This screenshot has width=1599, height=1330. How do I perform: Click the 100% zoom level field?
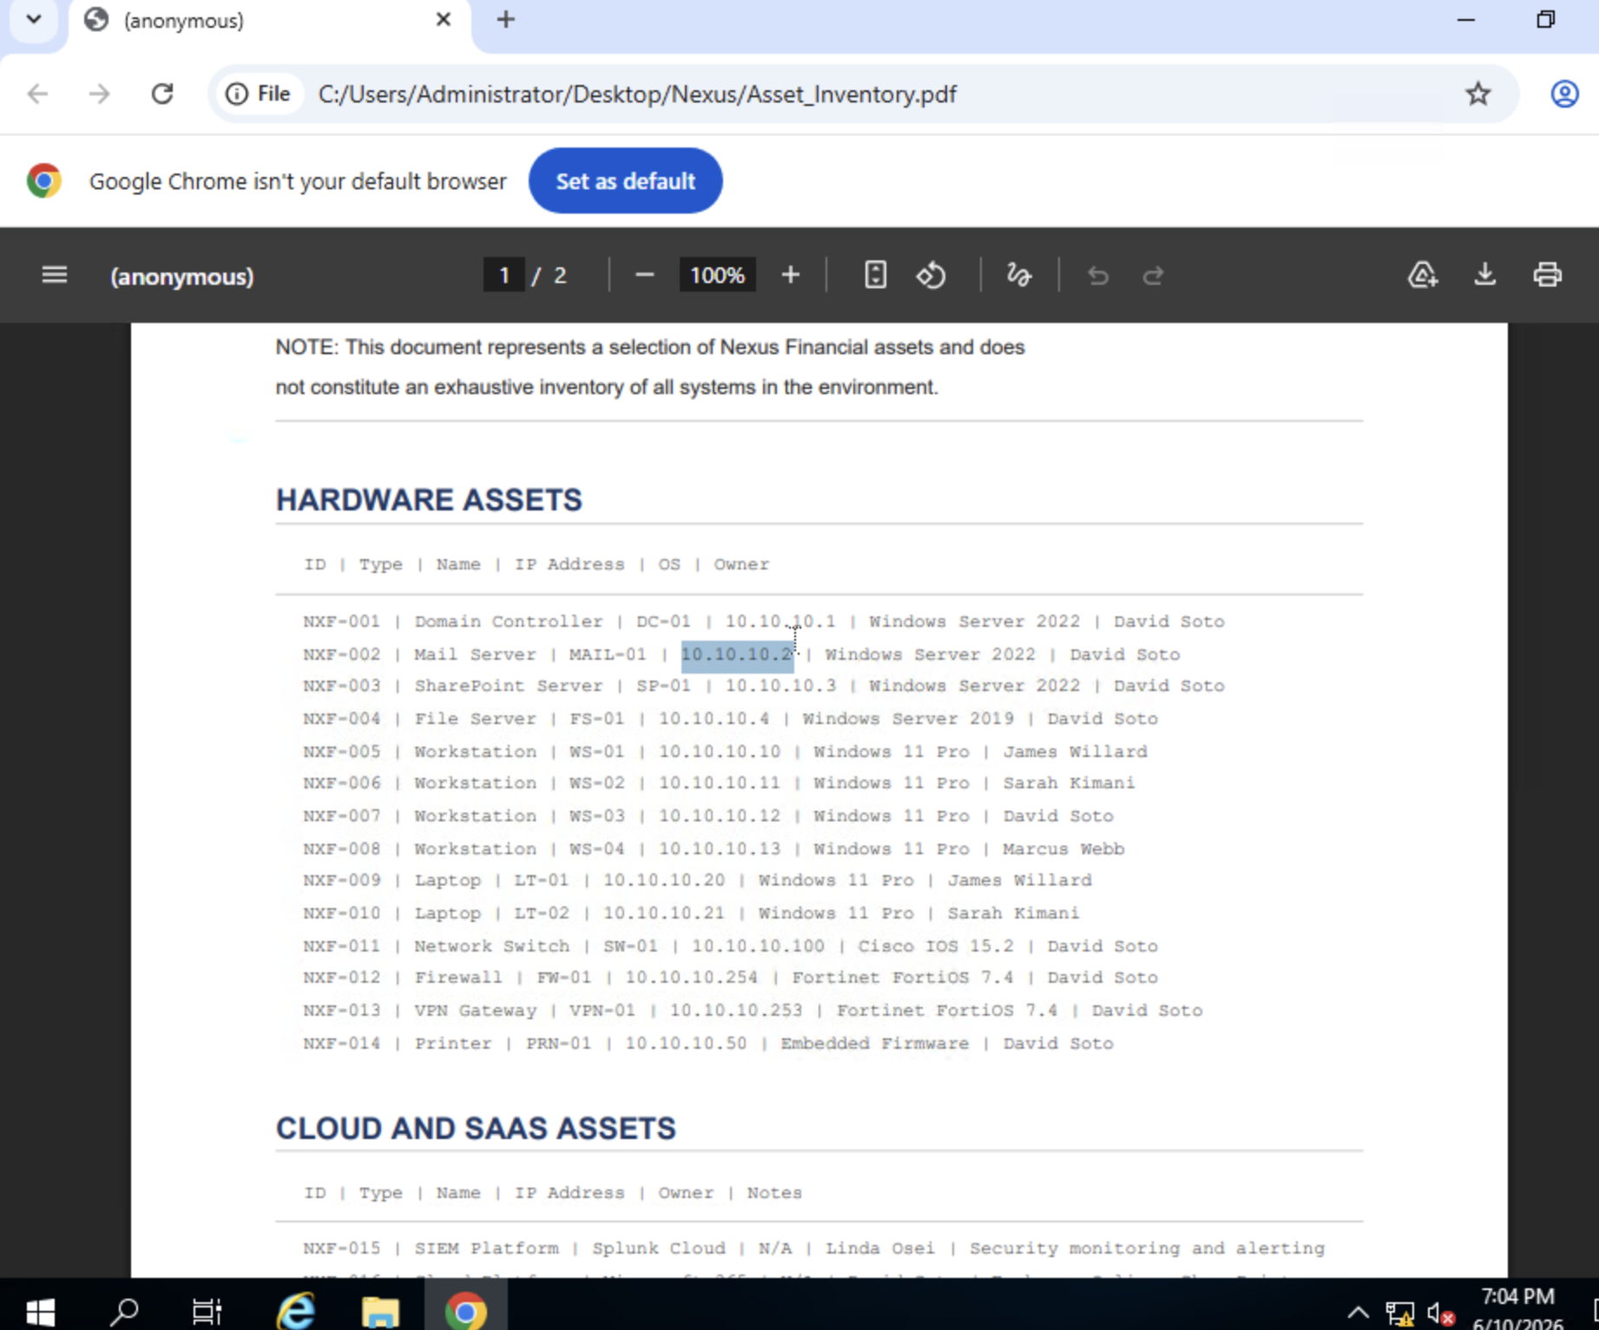717,275
